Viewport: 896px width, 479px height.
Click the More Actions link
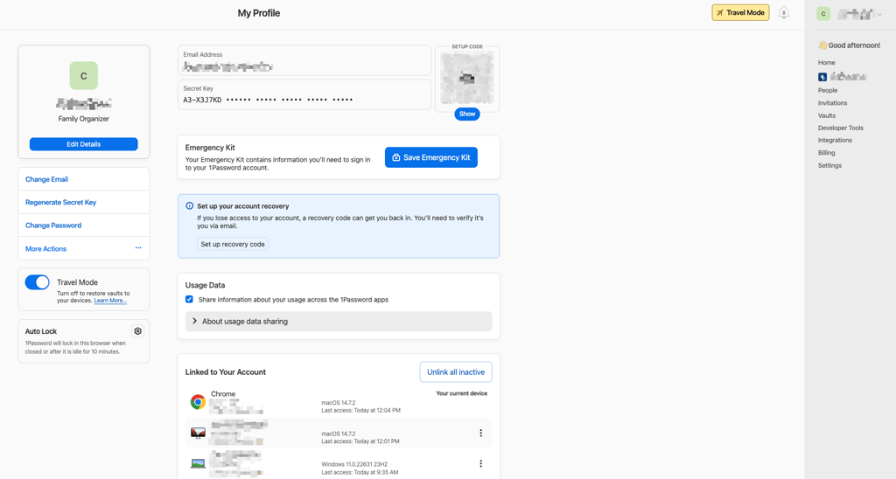45,248
